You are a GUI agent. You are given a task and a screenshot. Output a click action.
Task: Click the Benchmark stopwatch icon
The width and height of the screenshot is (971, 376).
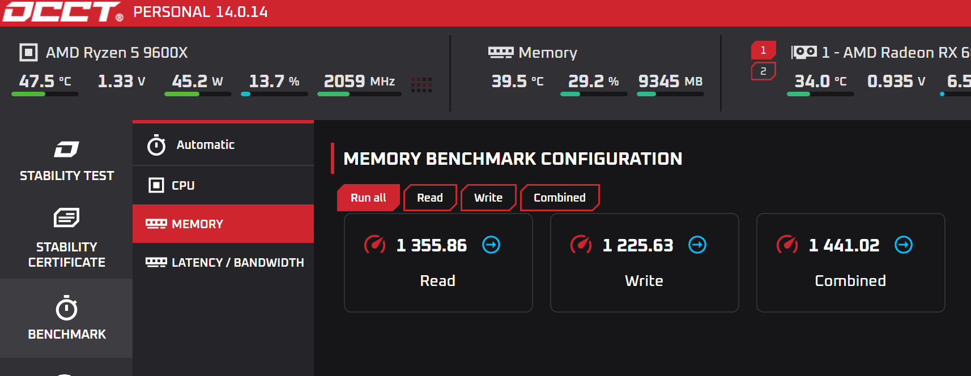(x=67, y=308)
